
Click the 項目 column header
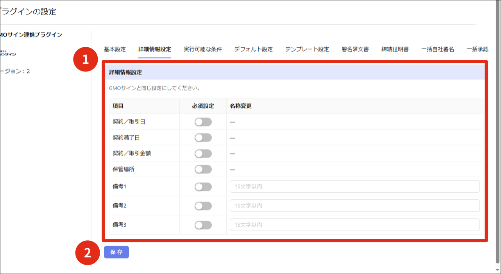tap(118, 106)
